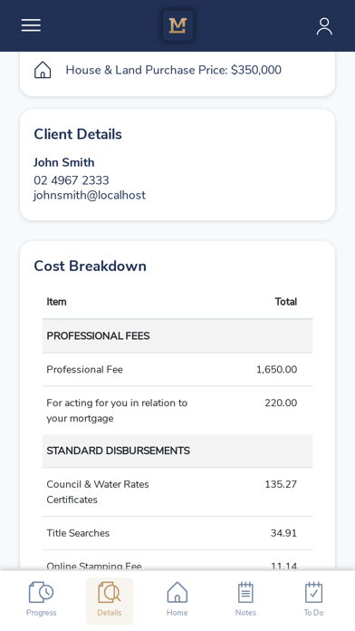Click the 34.91 amount

pos(283,533)
